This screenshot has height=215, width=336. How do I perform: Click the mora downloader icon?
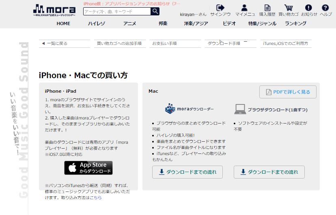pos(170,109)
